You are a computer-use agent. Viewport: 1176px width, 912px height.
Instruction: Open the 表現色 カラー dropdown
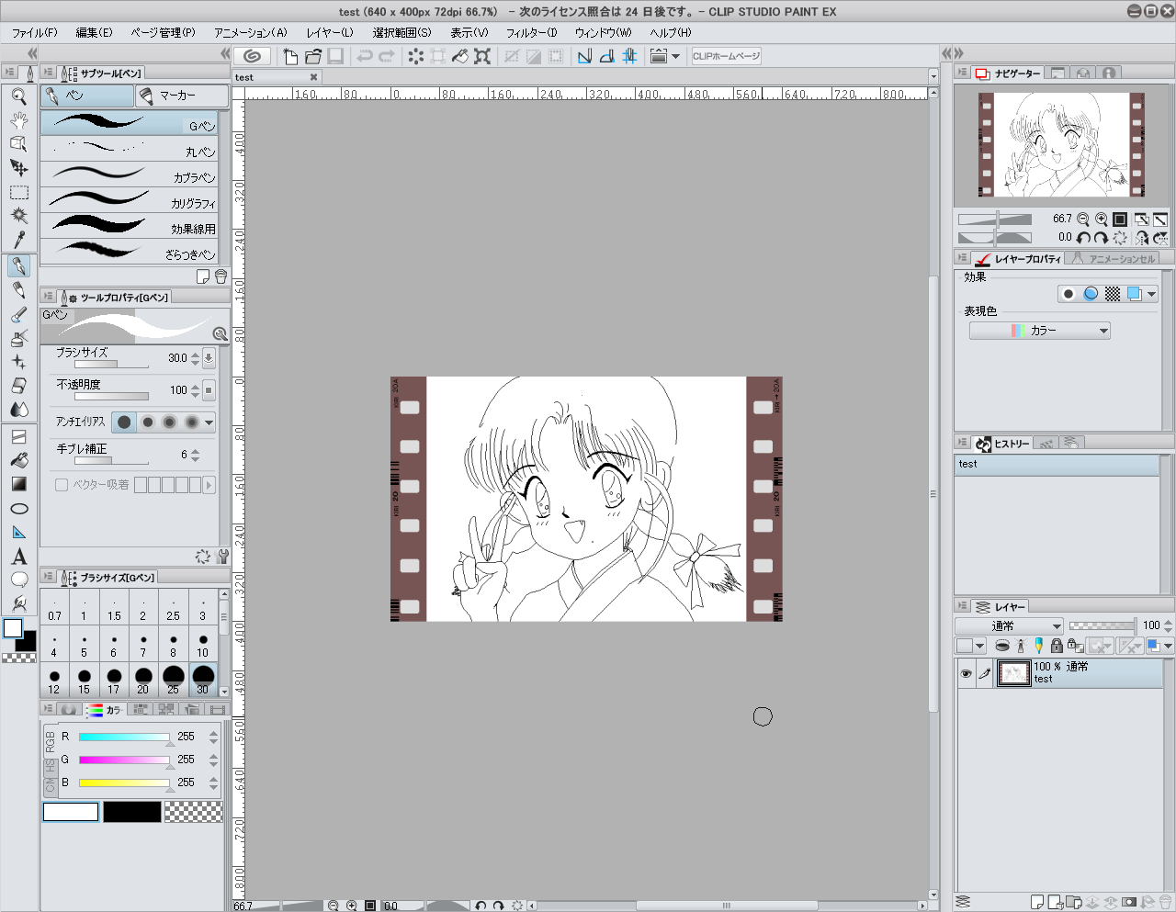coord(1039,331)
